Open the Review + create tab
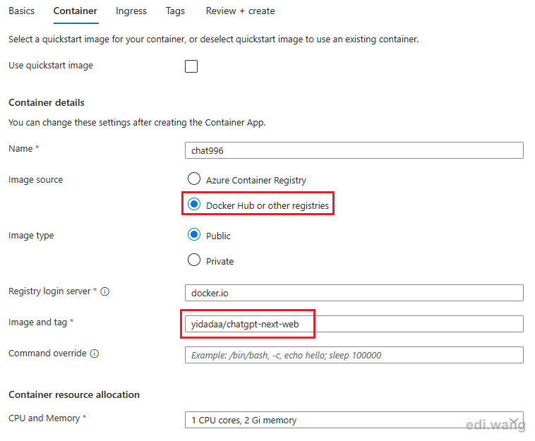Viewport: 535px width, 441px height. [240, 11]
